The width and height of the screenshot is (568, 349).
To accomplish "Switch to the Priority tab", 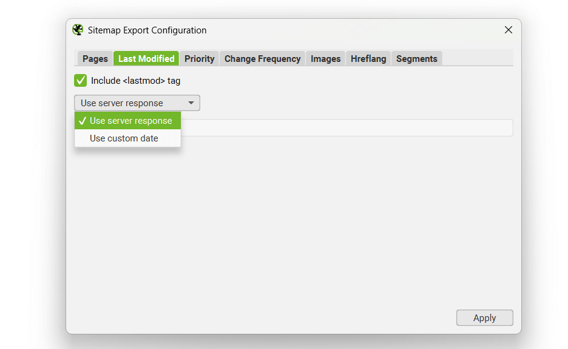I will [199, 59].
